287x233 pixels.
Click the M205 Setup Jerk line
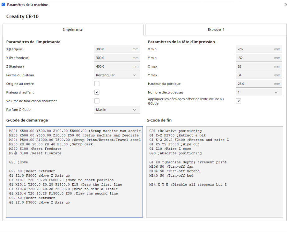(x=51, y=144)
